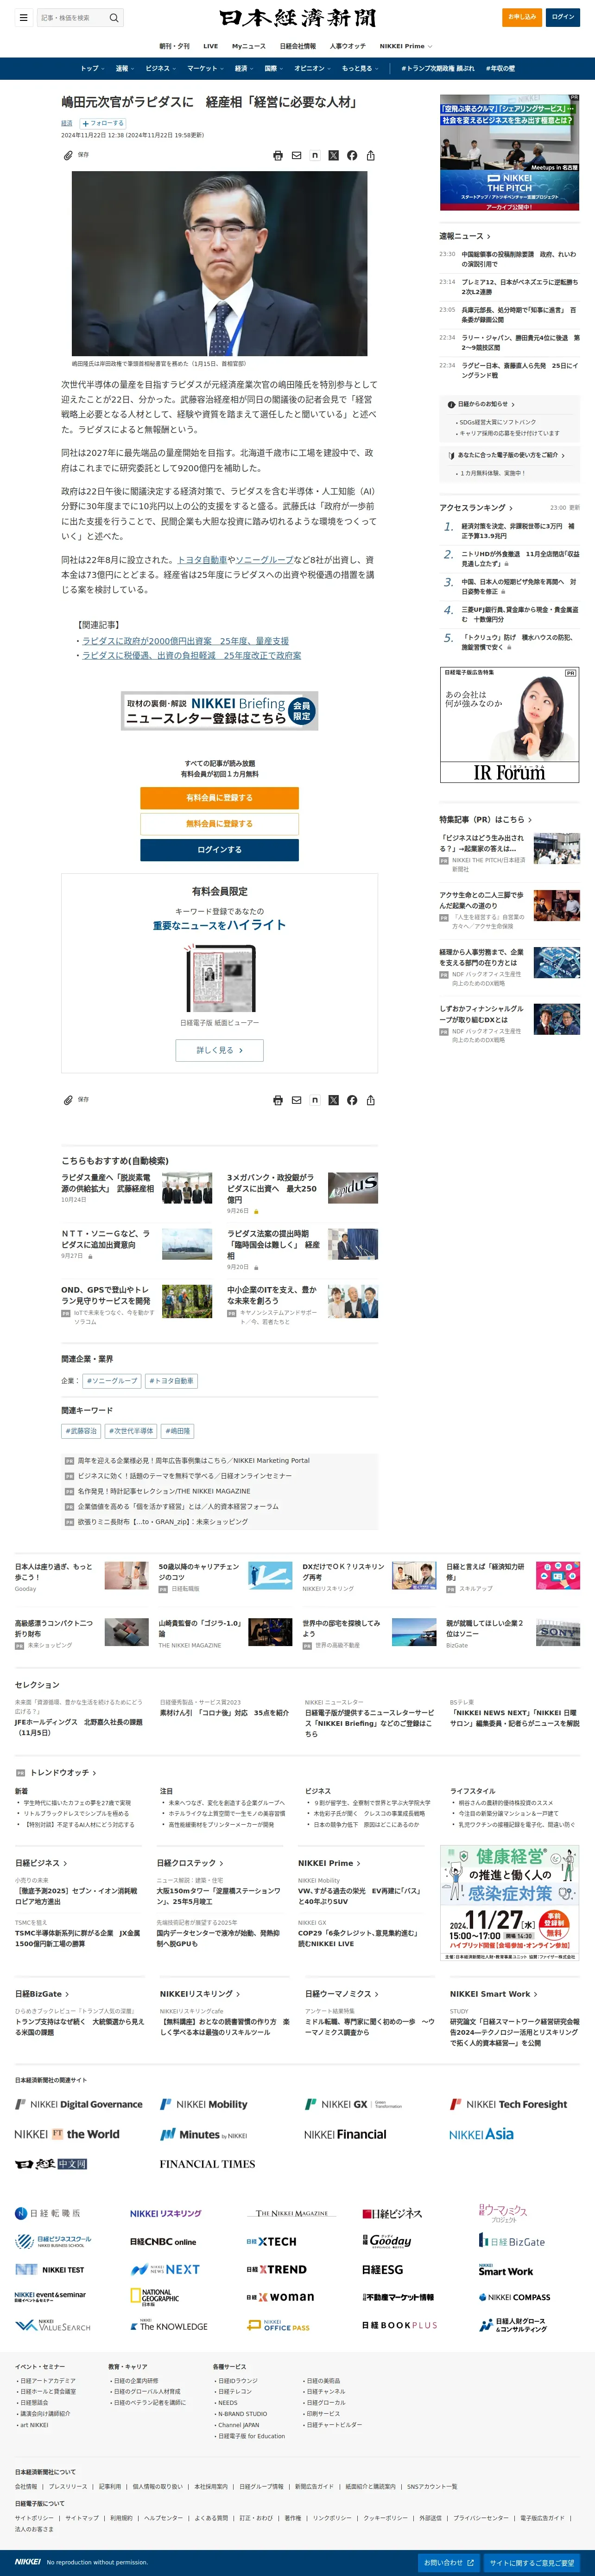
Task: Expand the もっと見る navigation dropdown
Action: pos(360,68)
